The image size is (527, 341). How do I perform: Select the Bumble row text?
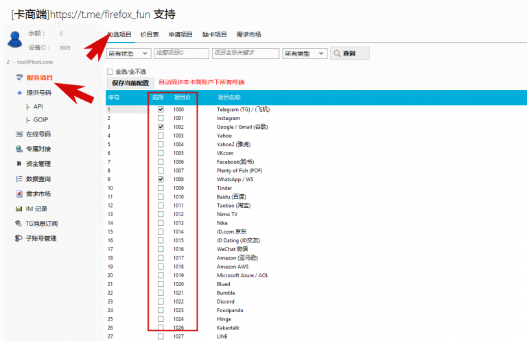pos(226,293)
